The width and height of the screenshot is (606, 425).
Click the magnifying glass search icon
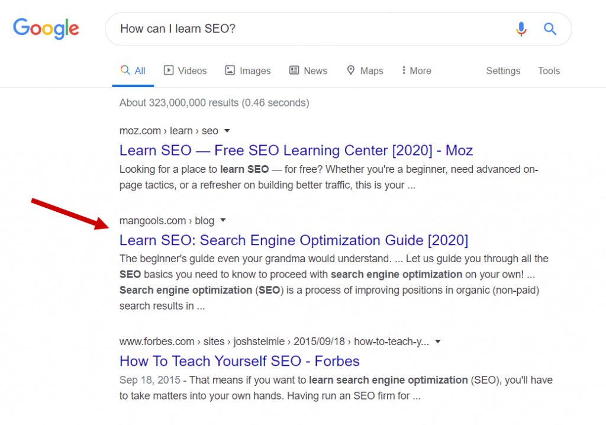coord(550,28)
